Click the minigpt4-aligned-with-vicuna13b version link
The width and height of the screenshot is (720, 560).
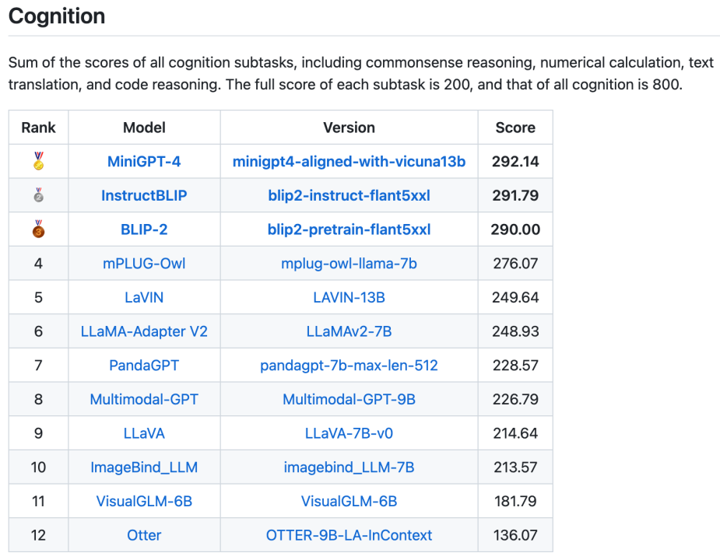click(349, 161)
